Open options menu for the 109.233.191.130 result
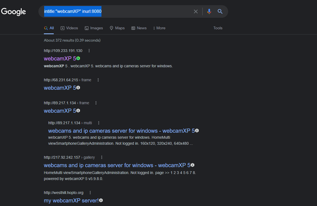 [x=89, y=51]
